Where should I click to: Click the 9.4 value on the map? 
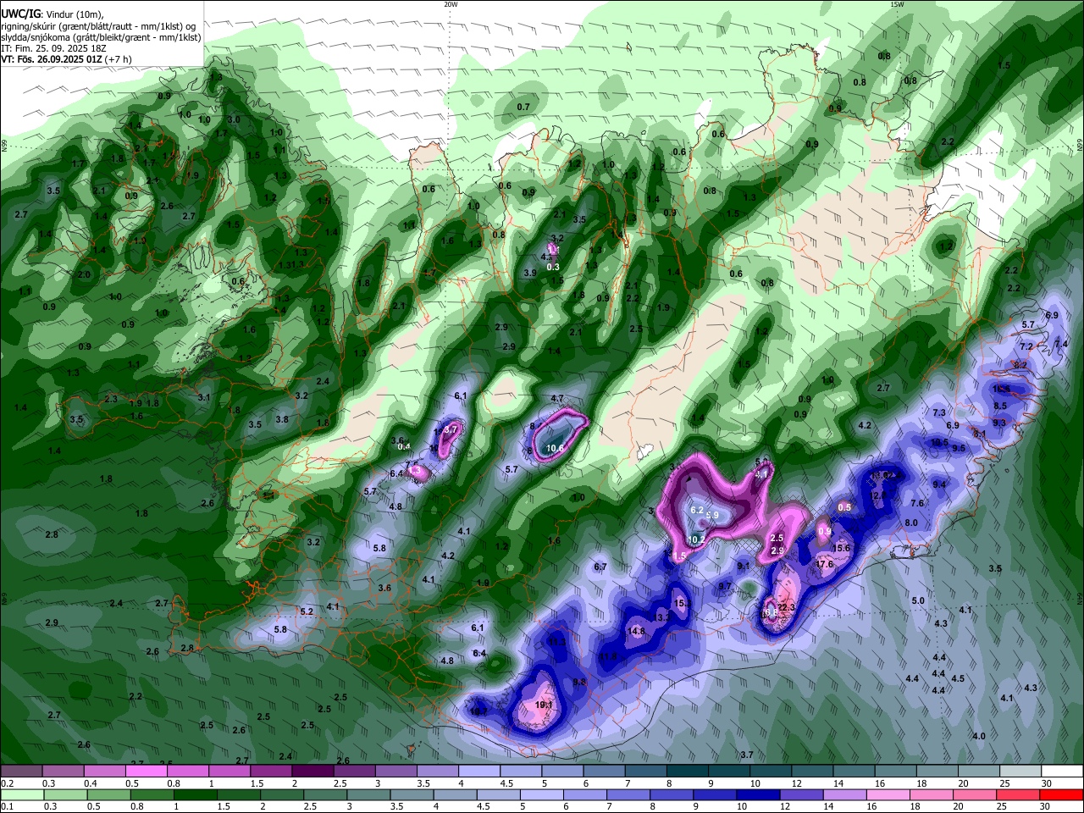939,484
